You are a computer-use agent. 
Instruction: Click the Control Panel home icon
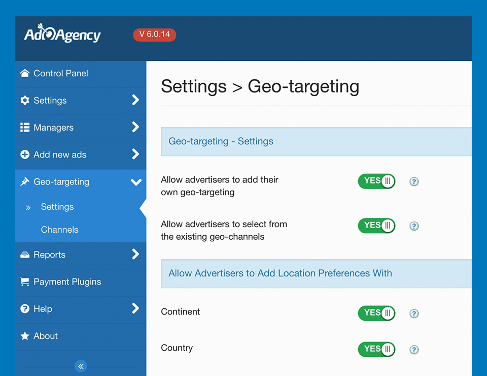pos(25,73)
